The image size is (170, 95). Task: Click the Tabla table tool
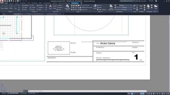tap(59, 9)
